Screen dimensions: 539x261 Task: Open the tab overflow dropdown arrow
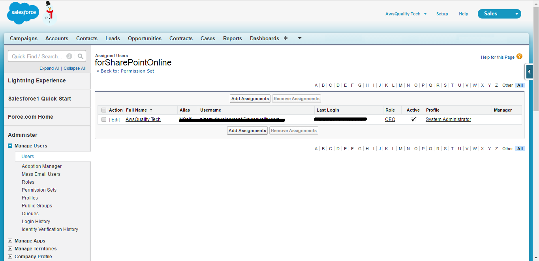click(300, 38)
